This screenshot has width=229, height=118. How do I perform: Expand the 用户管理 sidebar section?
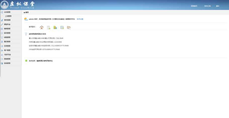tap(7, 50)
